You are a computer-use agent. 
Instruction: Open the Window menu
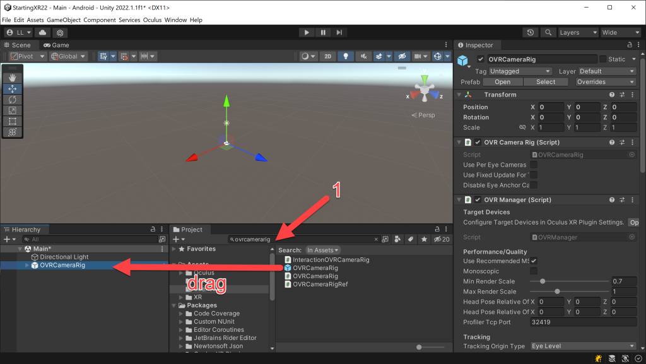[175, 20]
